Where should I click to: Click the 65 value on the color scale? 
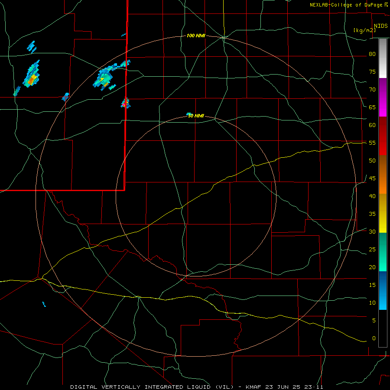pos(372,107)
